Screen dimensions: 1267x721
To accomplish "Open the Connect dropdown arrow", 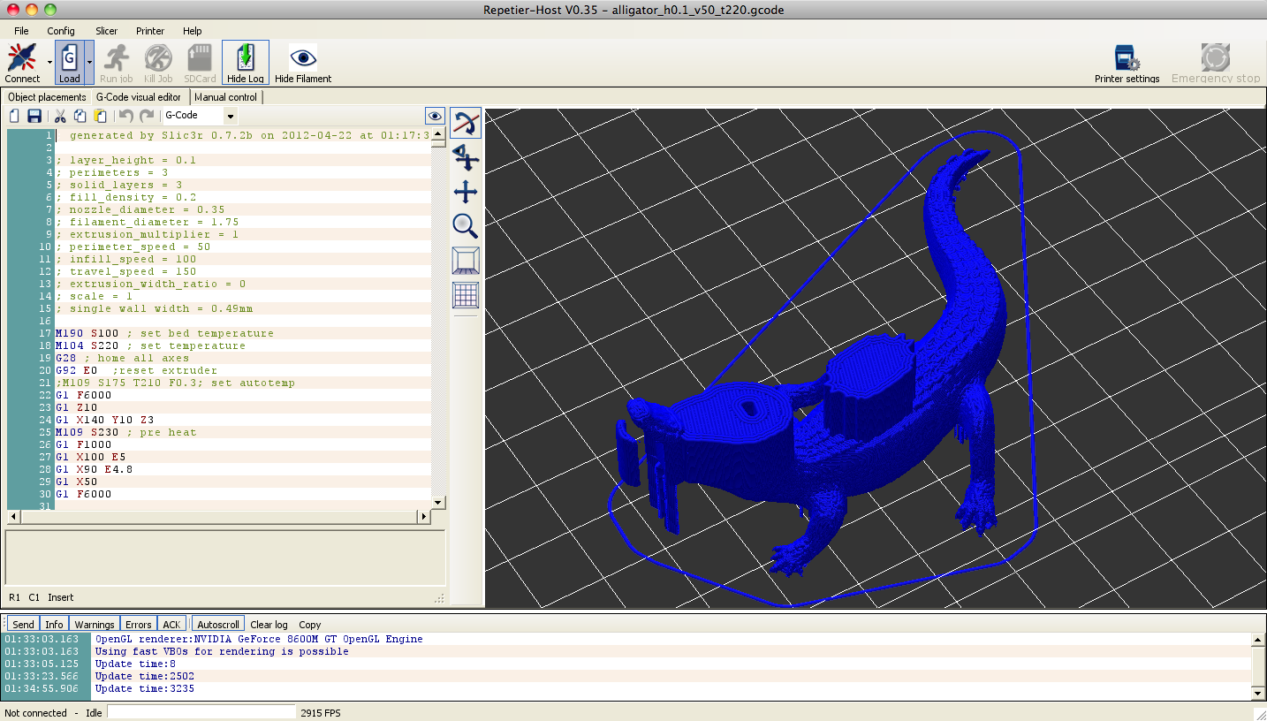I will [x=49, y=64].
